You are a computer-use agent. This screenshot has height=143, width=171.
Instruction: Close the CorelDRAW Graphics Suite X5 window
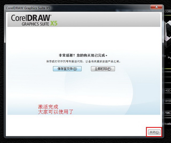(x=156, y=7)
